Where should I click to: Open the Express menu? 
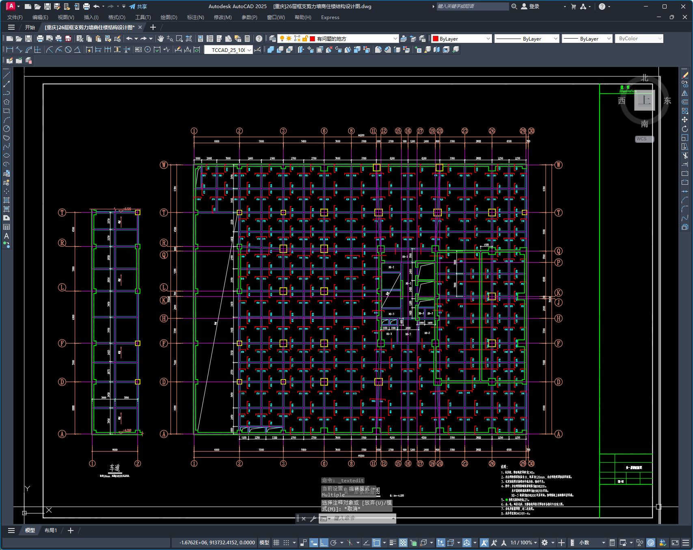(x=330, y=17)
